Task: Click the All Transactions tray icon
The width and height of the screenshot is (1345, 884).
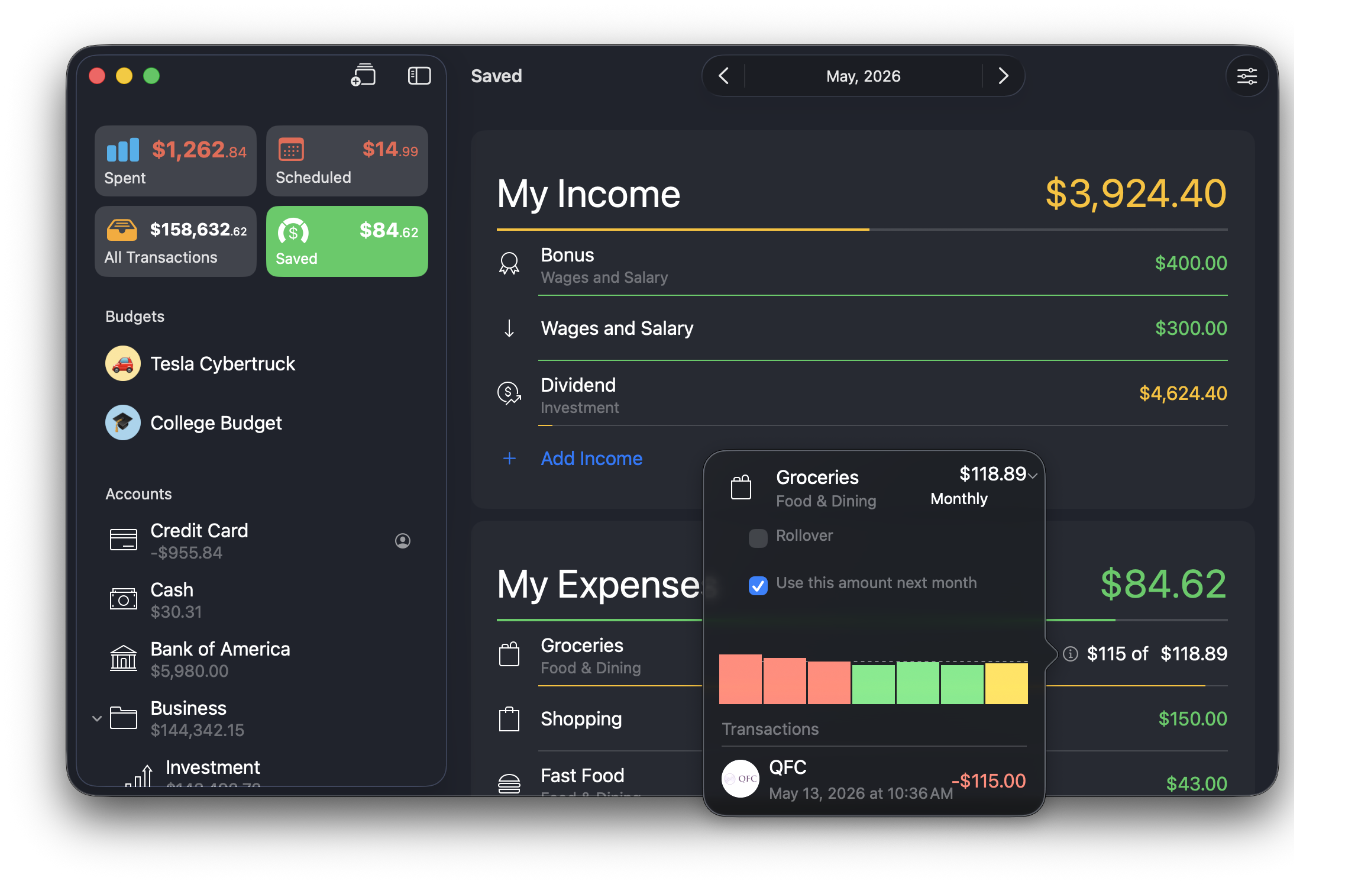Action: click(x=122, y=230)
